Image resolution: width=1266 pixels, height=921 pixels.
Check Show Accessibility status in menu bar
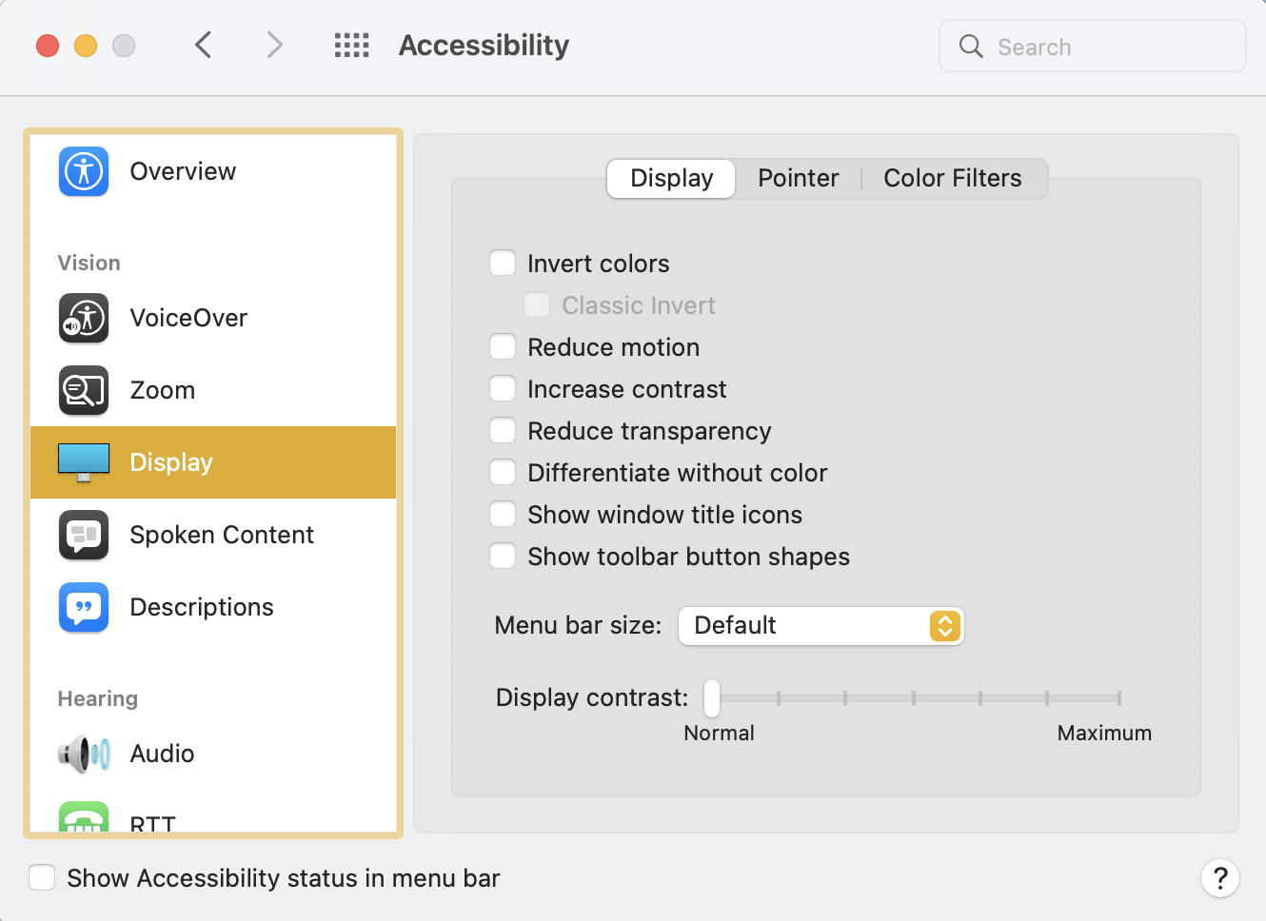(x=42, y=878)
